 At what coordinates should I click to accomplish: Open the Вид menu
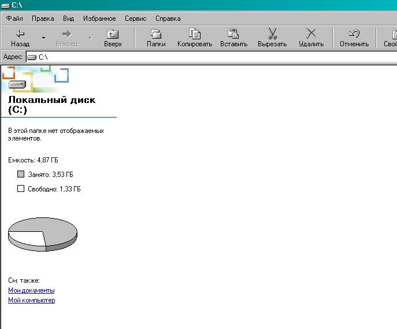(68, 19)
